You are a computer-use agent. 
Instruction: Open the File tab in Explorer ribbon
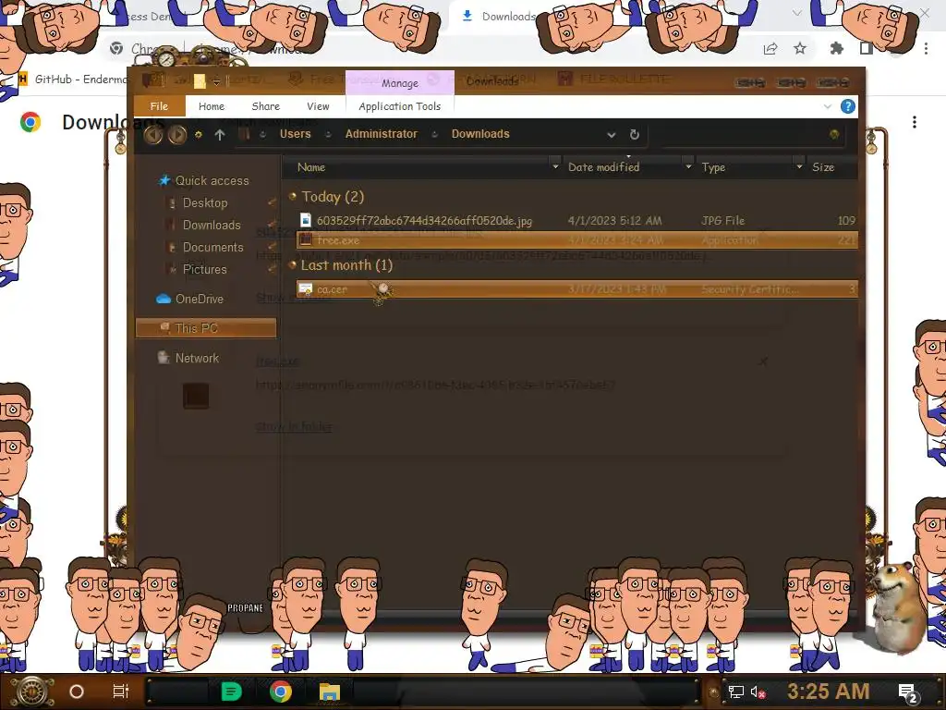click(x=159, y=106)
